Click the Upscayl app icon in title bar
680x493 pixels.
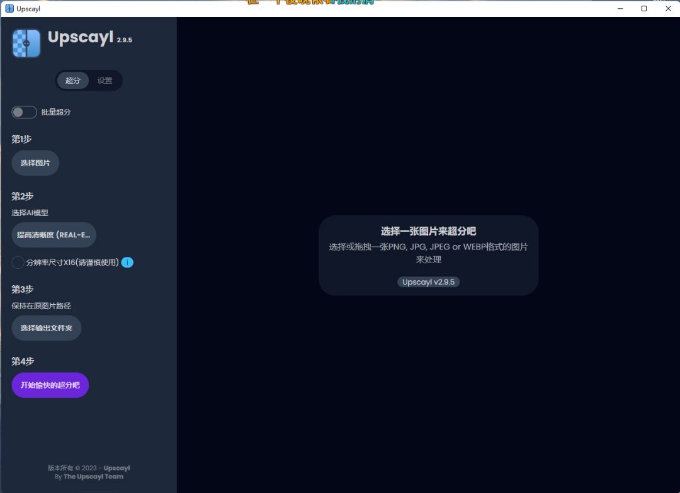[x=9, y=8]
